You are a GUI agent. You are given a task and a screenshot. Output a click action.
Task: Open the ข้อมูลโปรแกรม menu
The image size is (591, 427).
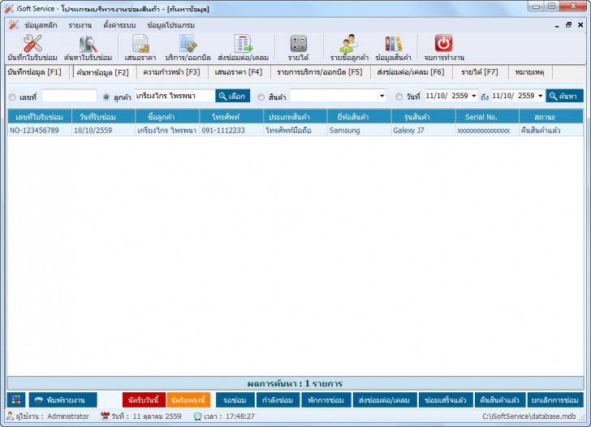coord(171,25)
